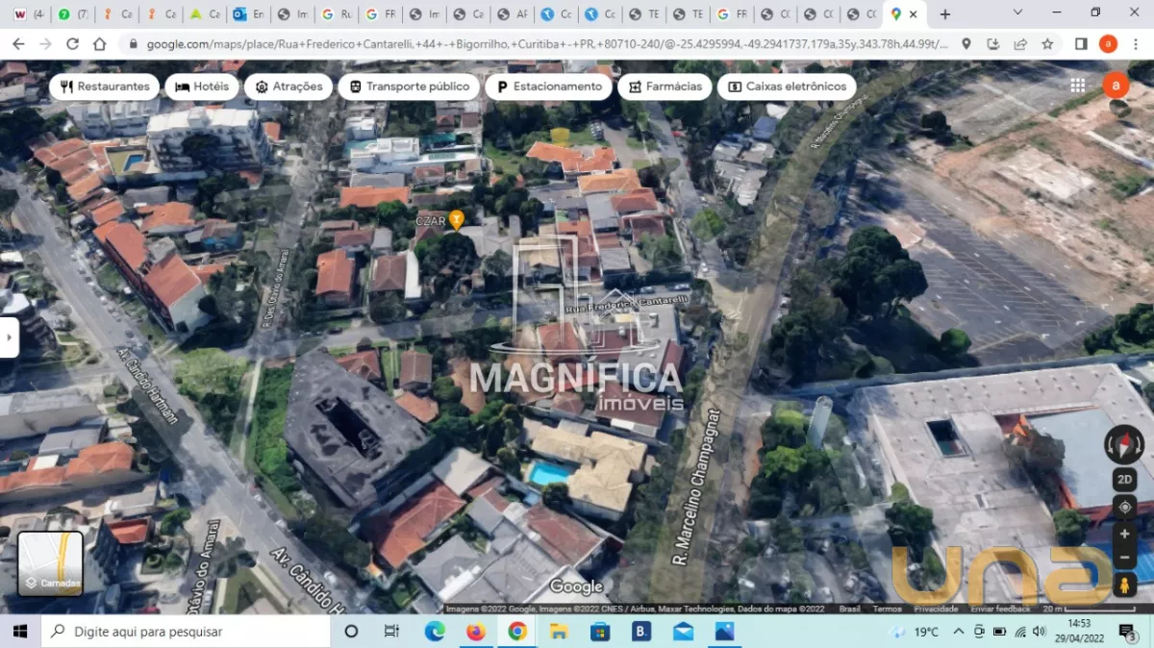The width and height of the screenshot is (1154, 648).
Task: Toggle the browser side panel
Action: pyautogui.click(x=1081, y=44)
